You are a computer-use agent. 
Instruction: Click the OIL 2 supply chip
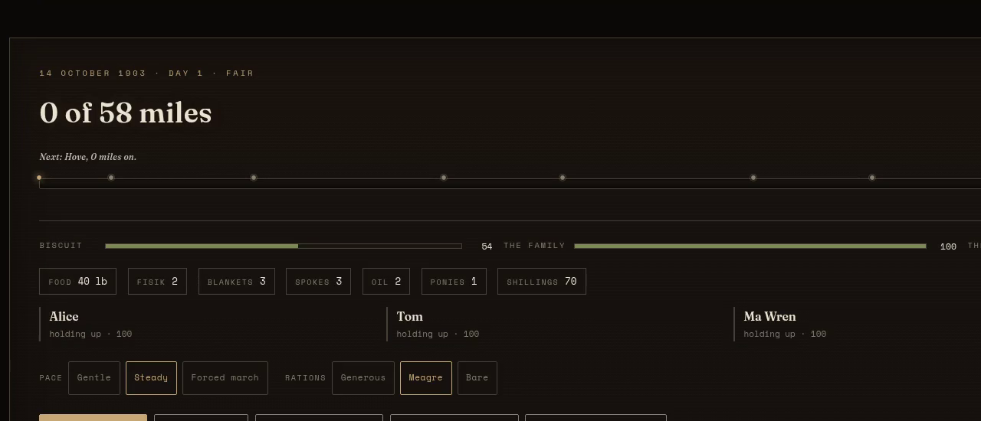tap(386, 282)
